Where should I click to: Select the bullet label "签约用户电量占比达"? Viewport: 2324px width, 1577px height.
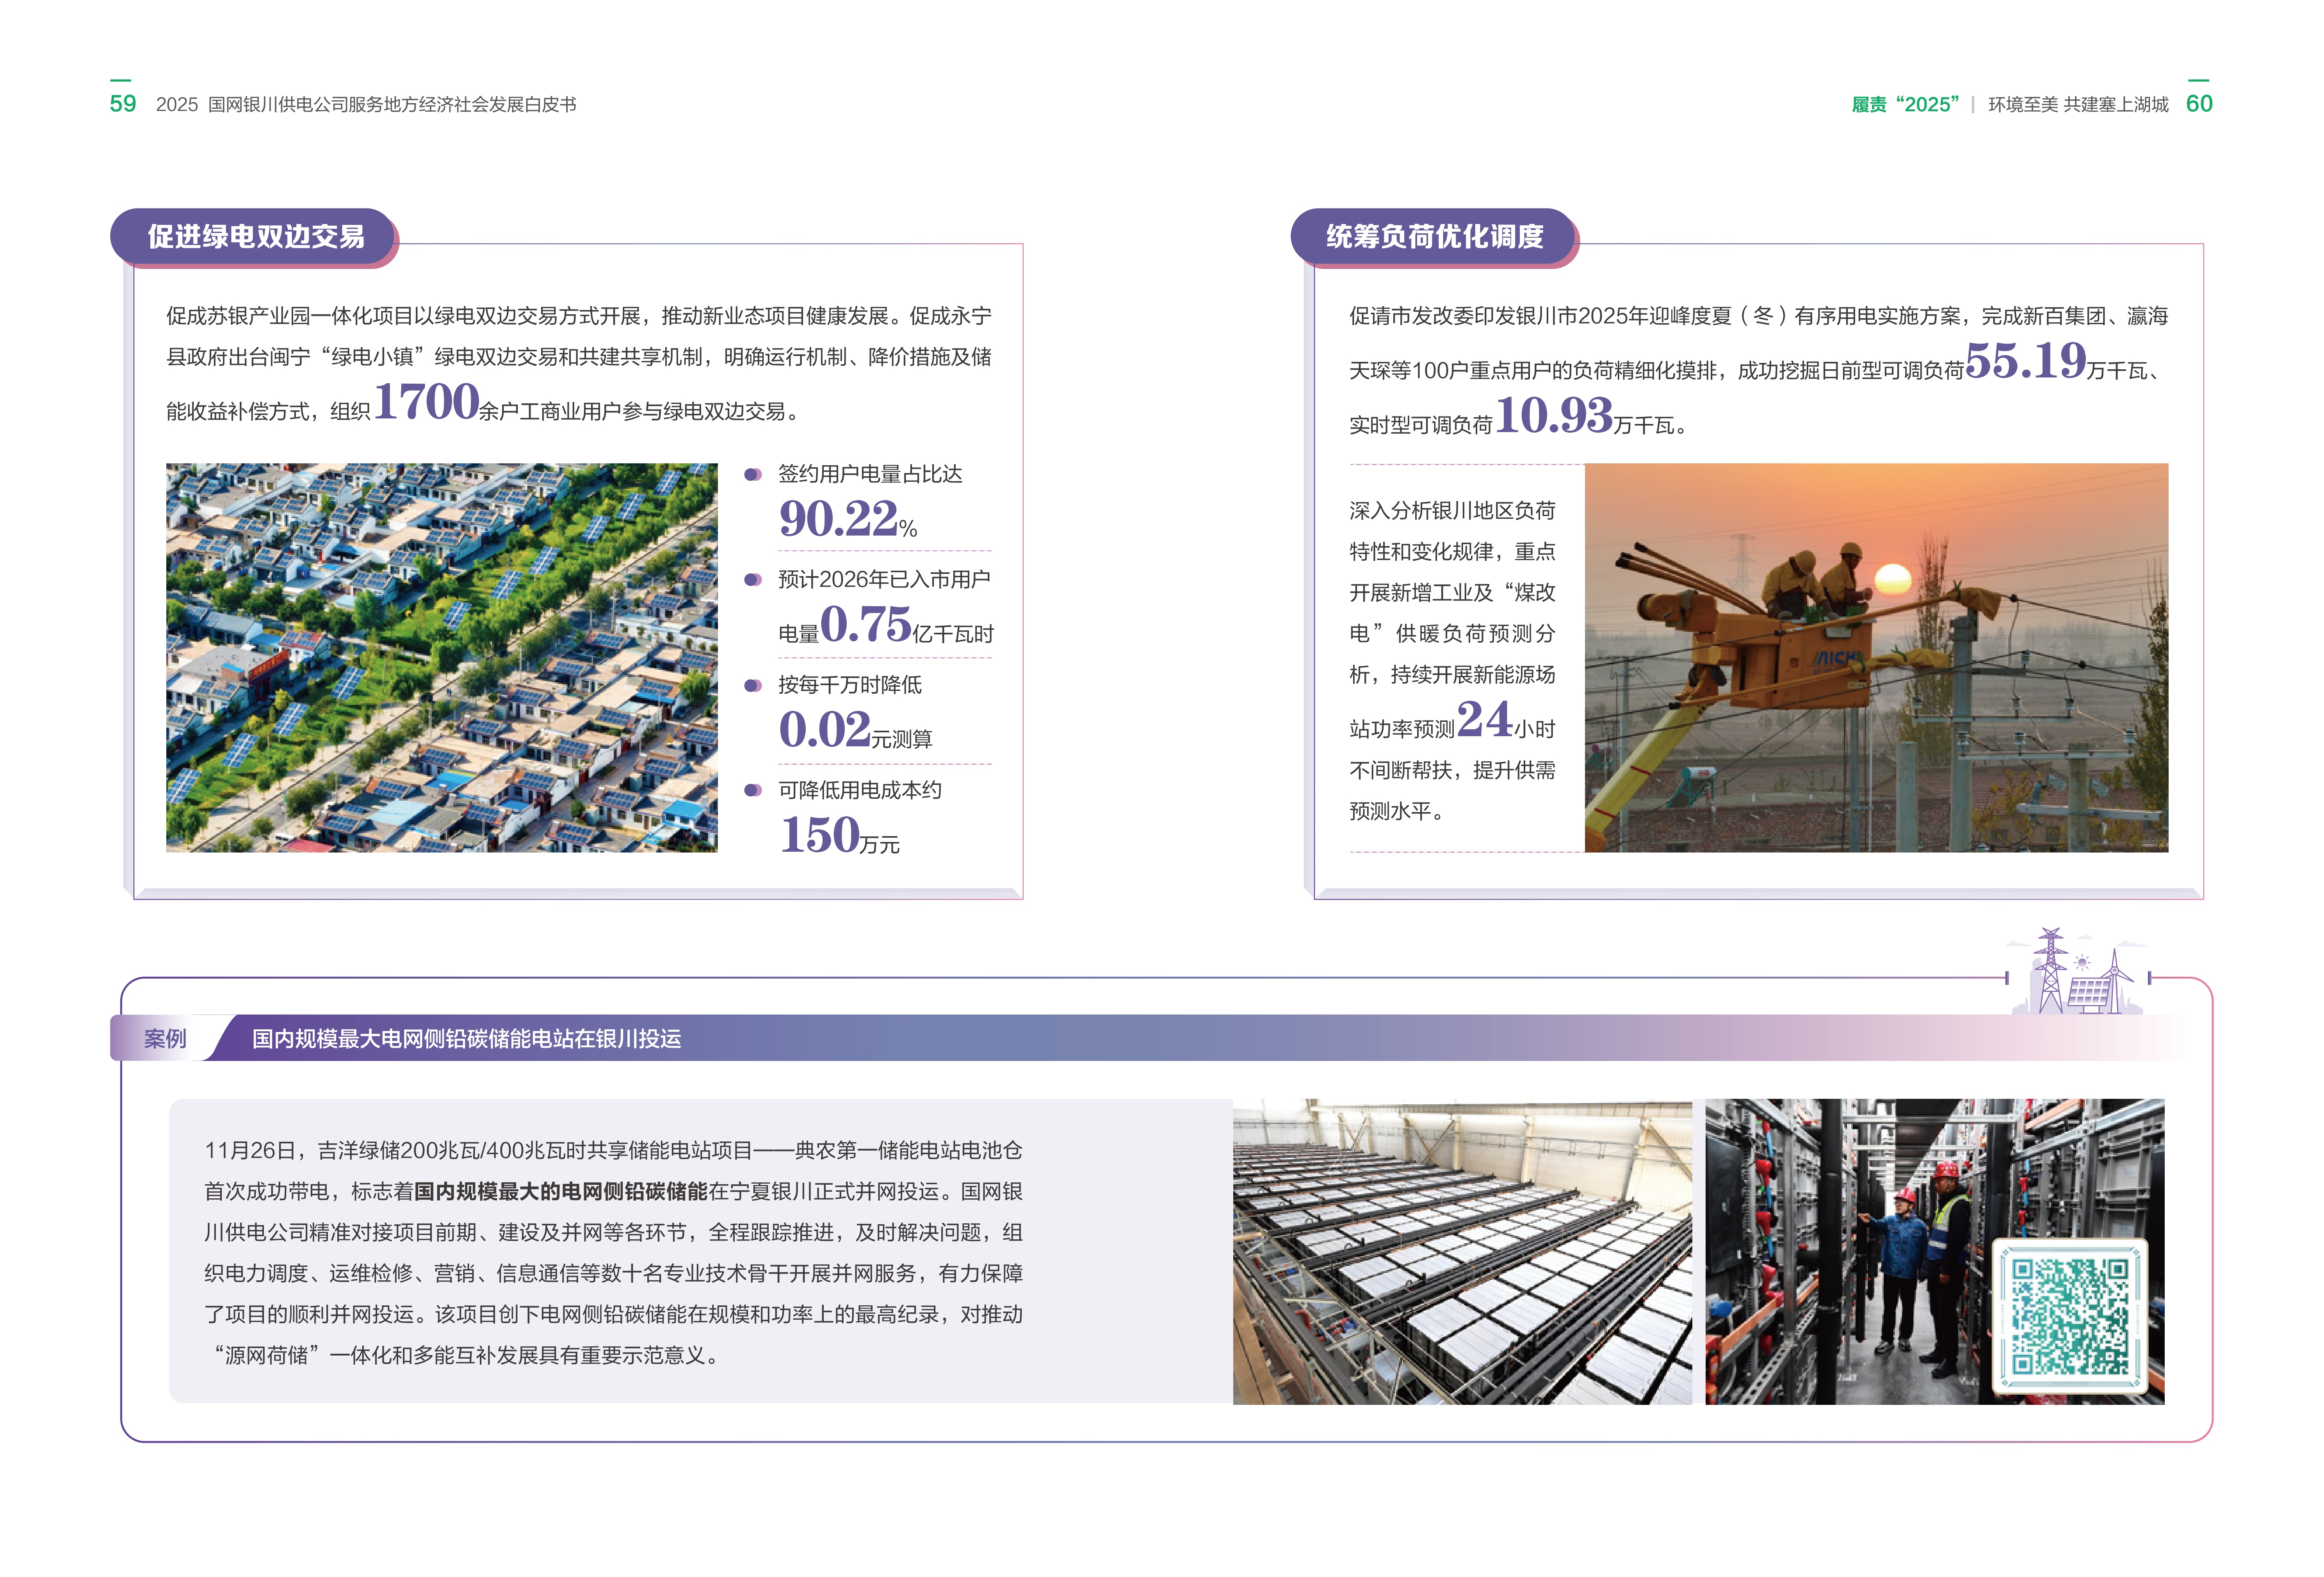870,474
